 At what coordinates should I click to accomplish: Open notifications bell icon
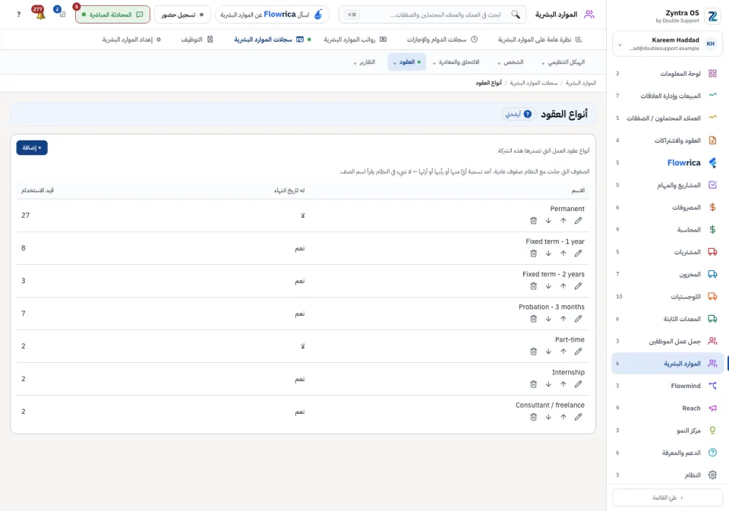40,14
